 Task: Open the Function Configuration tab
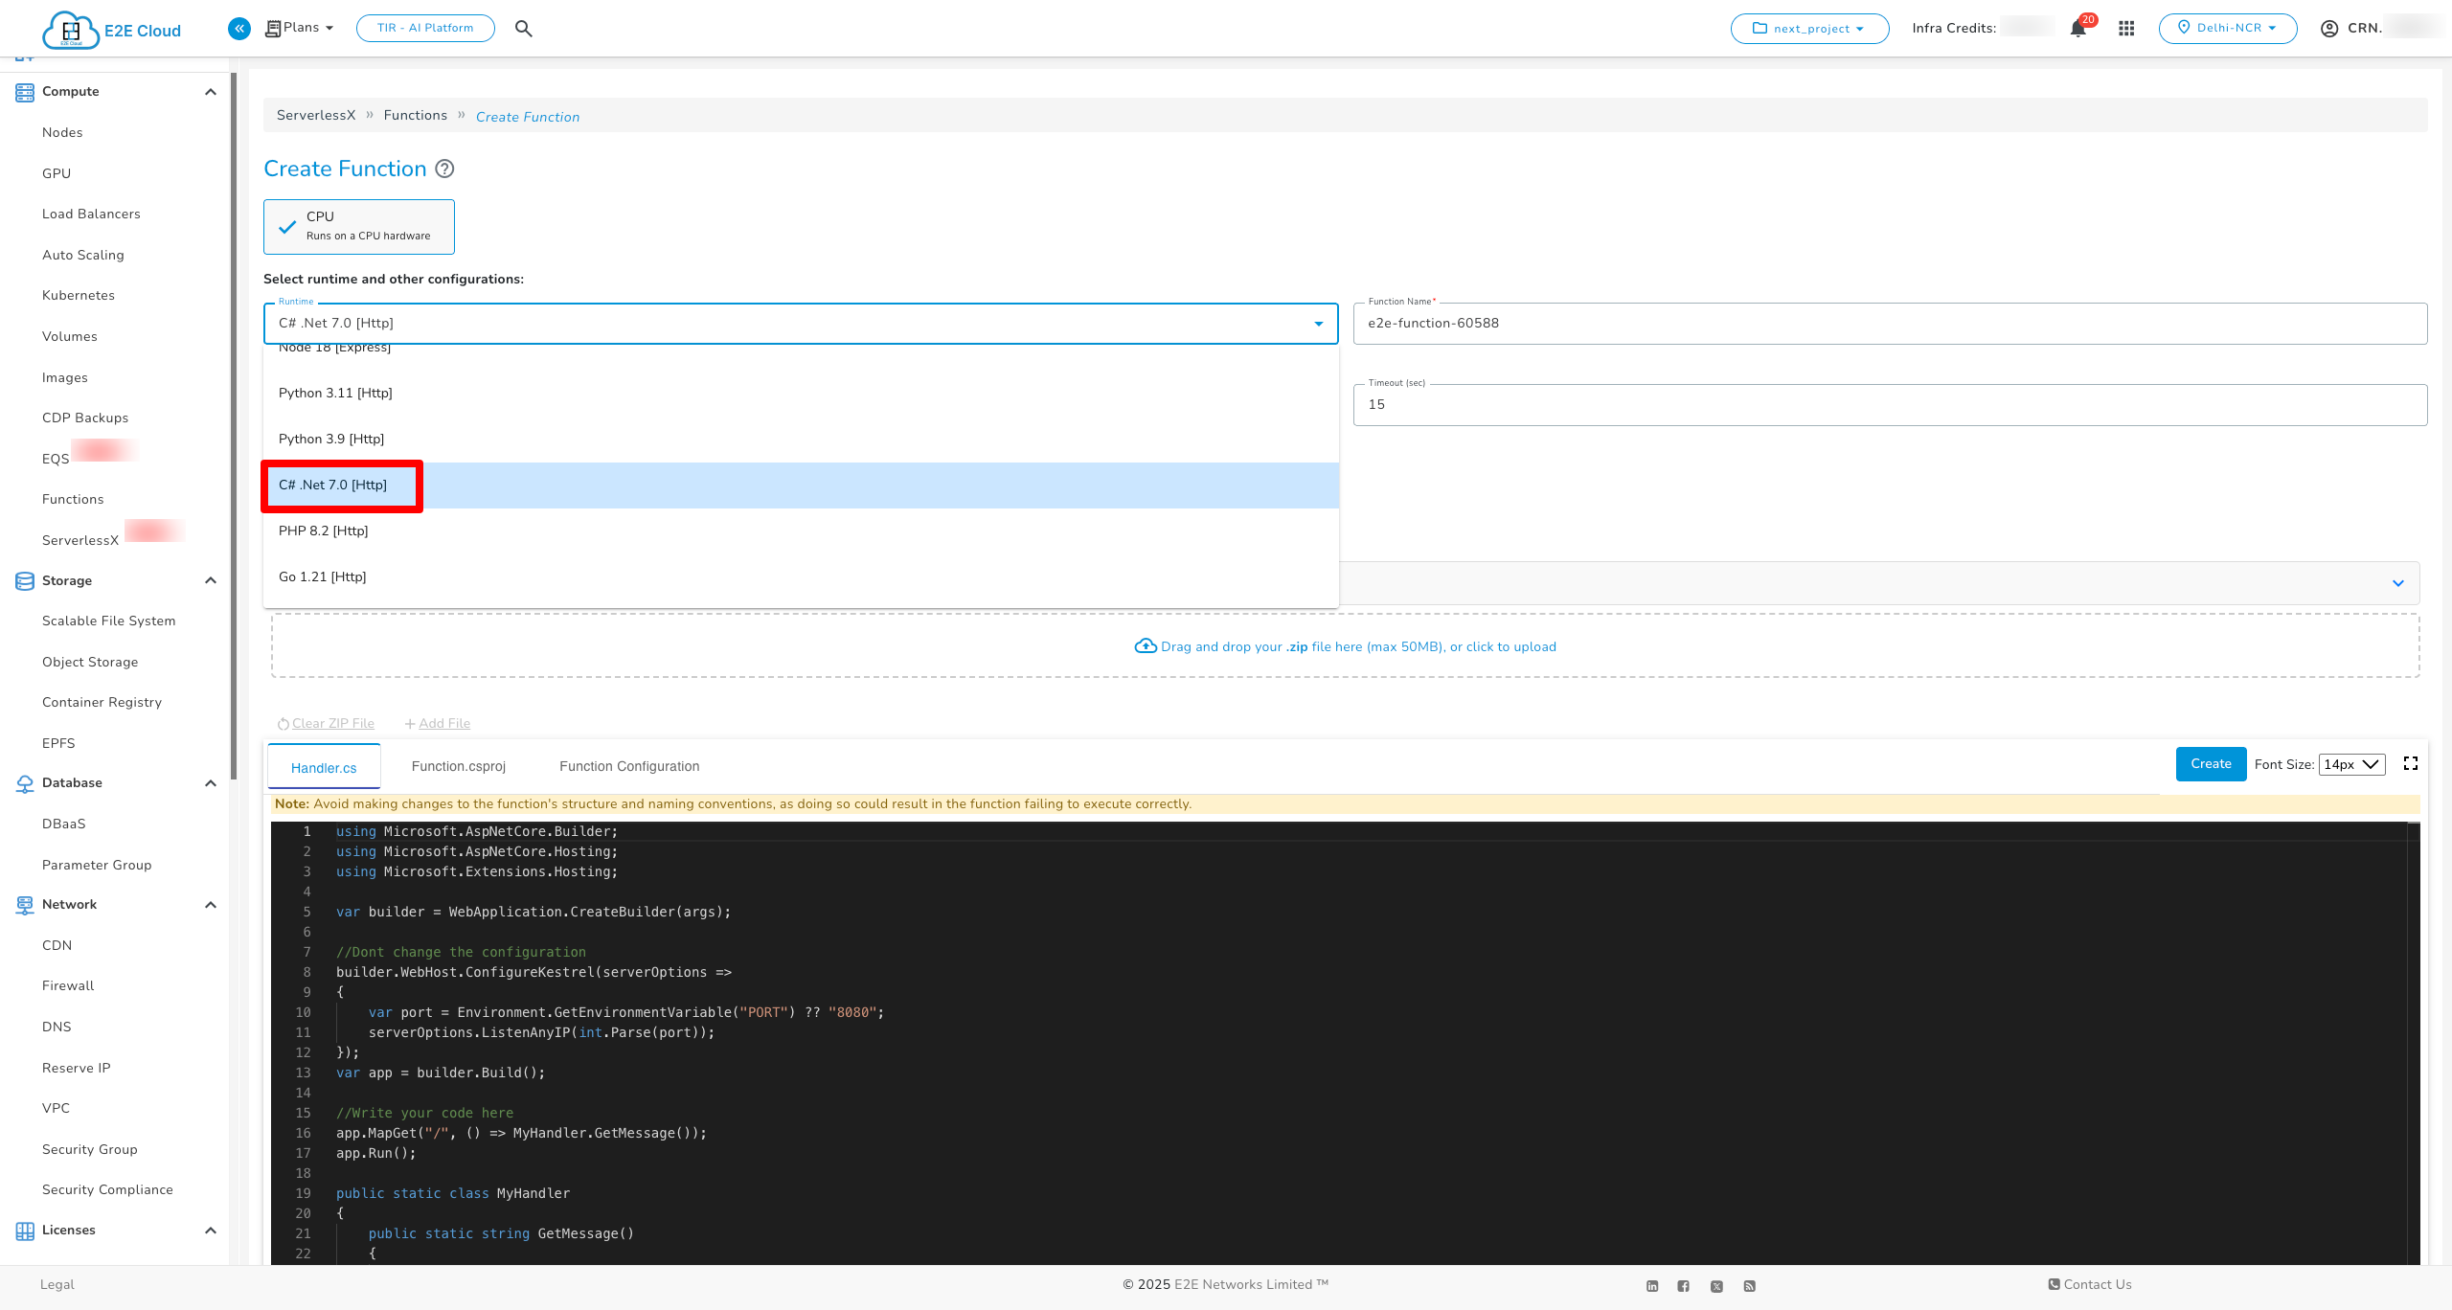(x=628, y=766)
